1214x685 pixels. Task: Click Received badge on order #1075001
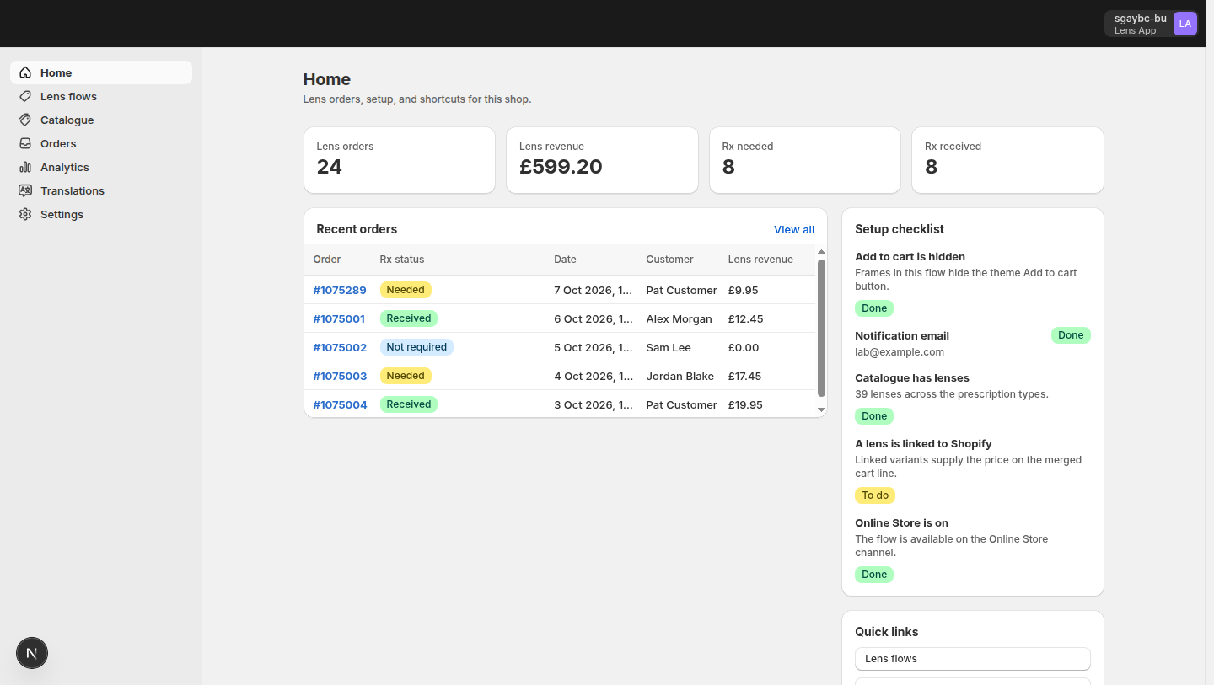pos(409,318)
